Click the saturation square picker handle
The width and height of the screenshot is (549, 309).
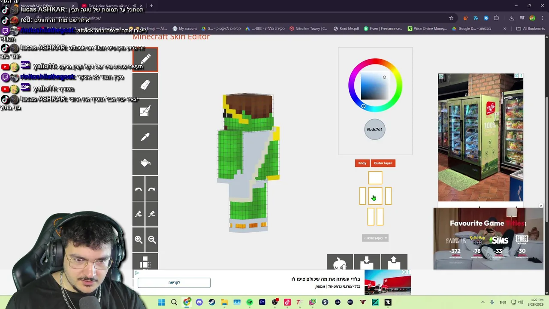(x=384, y=77)
